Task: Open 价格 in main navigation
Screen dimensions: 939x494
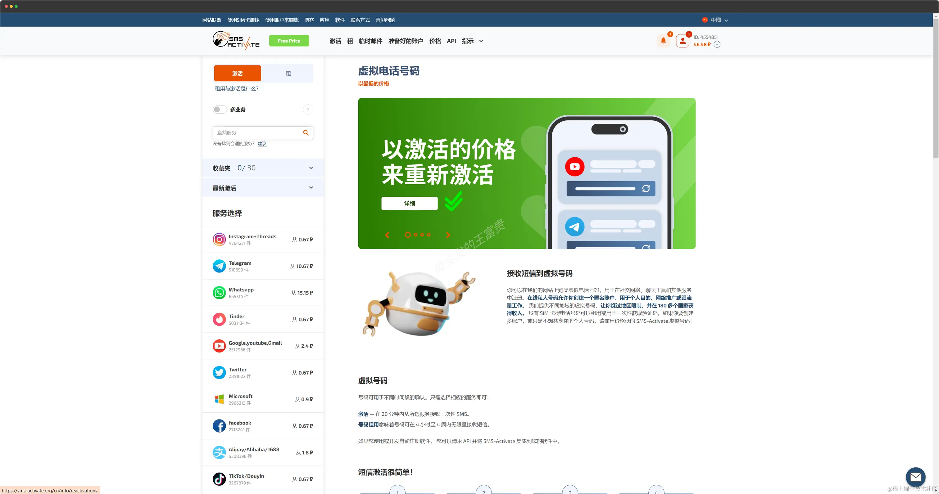Action: [x=435, y=41]
